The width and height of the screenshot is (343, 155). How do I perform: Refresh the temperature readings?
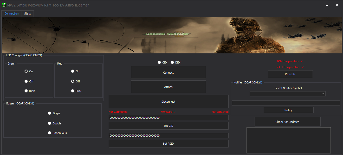pyautogui.click(x=290, y=74)
